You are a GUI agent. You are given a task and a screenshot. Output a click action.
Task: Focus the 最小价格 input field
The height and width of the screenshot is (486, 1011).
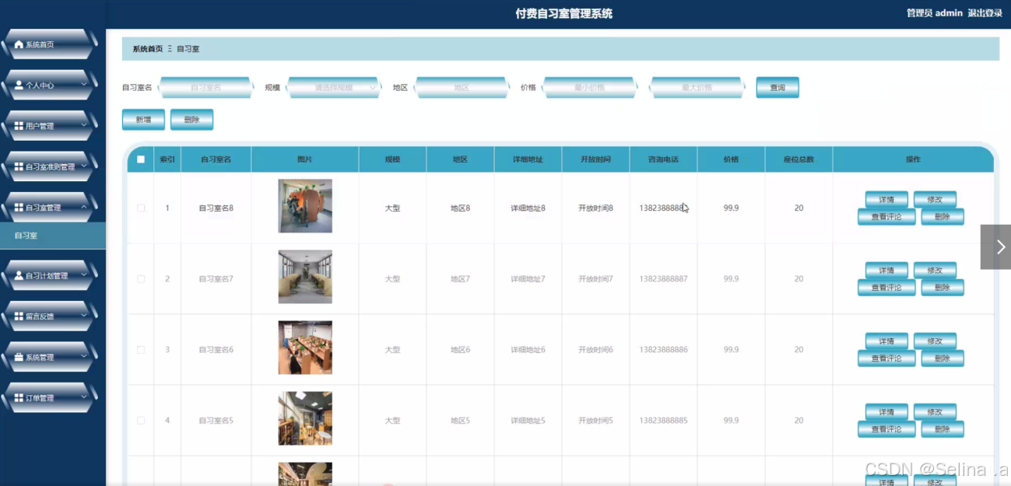coord(589,88)
